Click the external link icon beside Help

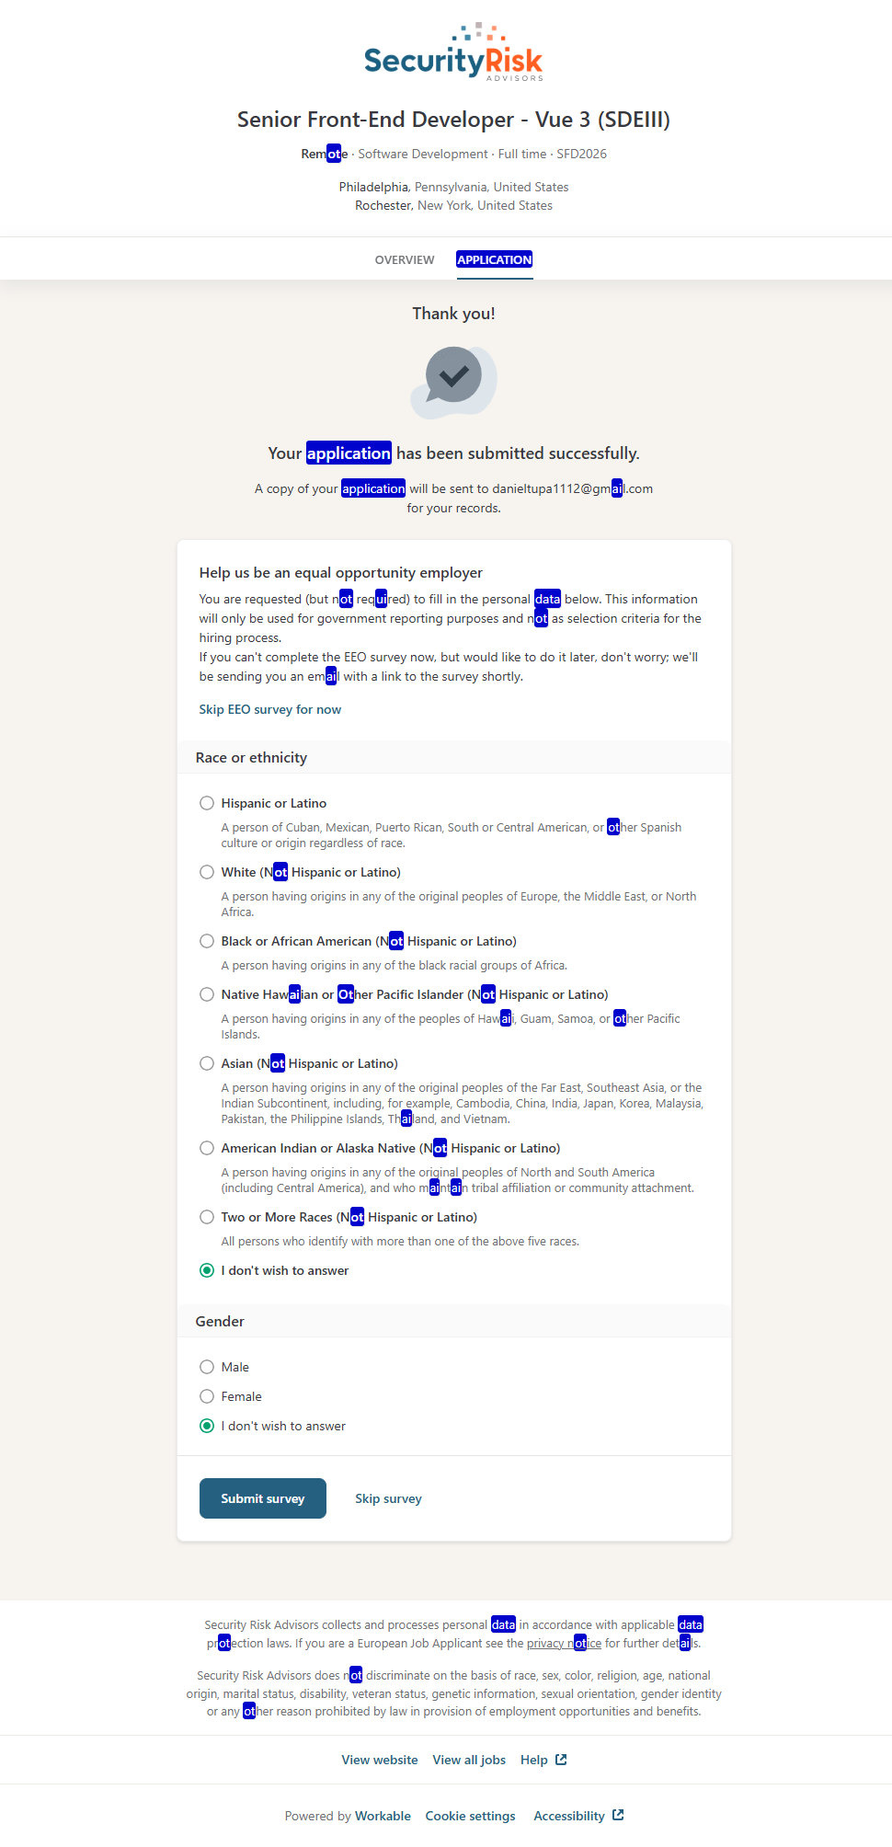[x=561, y=1760]
